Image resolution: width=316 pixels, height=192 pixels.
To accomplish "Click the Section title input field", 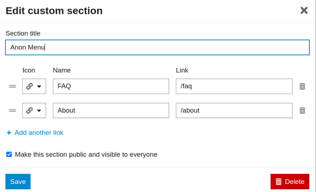I will pos(157,47).
